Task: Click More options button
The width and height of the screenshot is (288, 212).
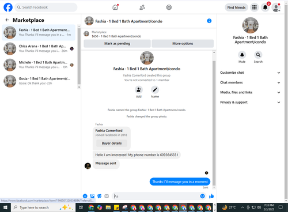Action: [183, 44]
